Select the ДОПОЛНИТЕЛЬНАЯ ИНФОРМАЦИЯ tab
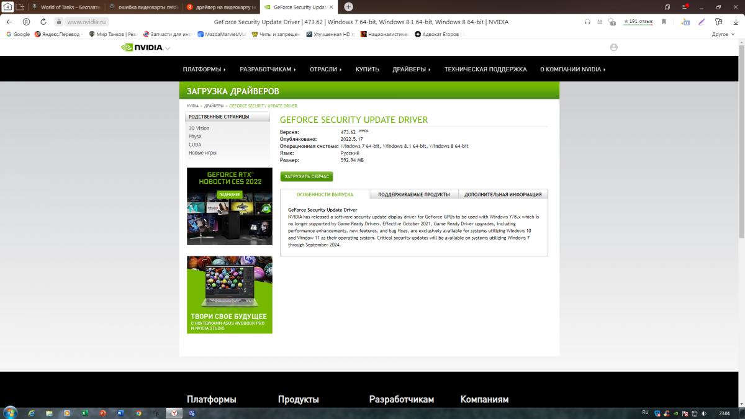This screenshot has height=419, width=745. click(503, 194)
